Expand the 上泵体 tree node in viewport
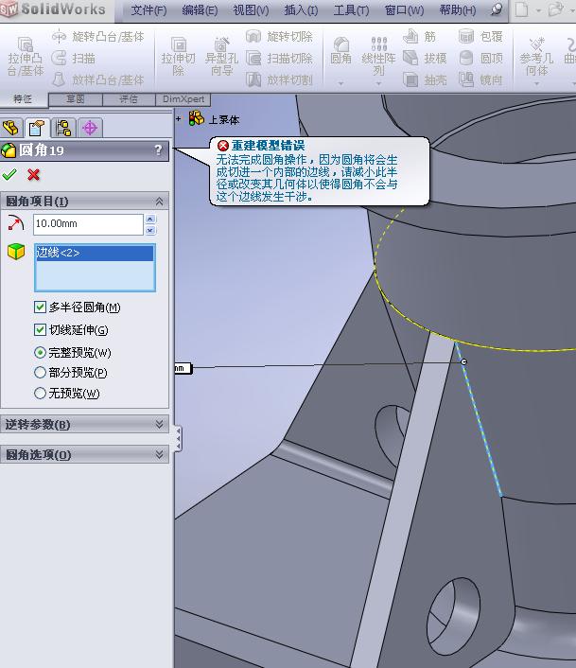Screen dimensions: 576x668 (x=179, y=119)
